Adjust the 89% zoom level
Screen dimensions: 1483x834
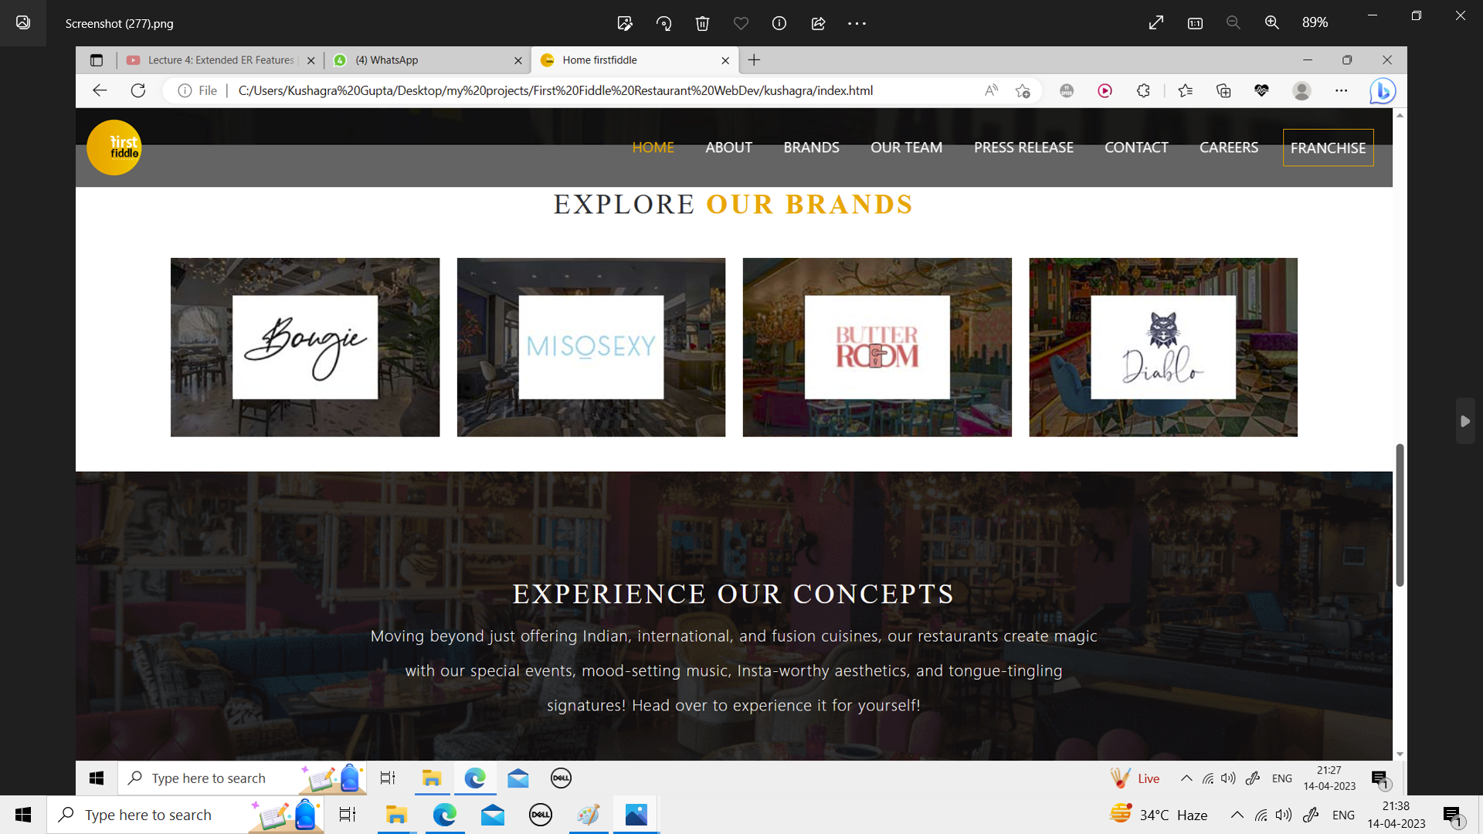coord(1315,22)
